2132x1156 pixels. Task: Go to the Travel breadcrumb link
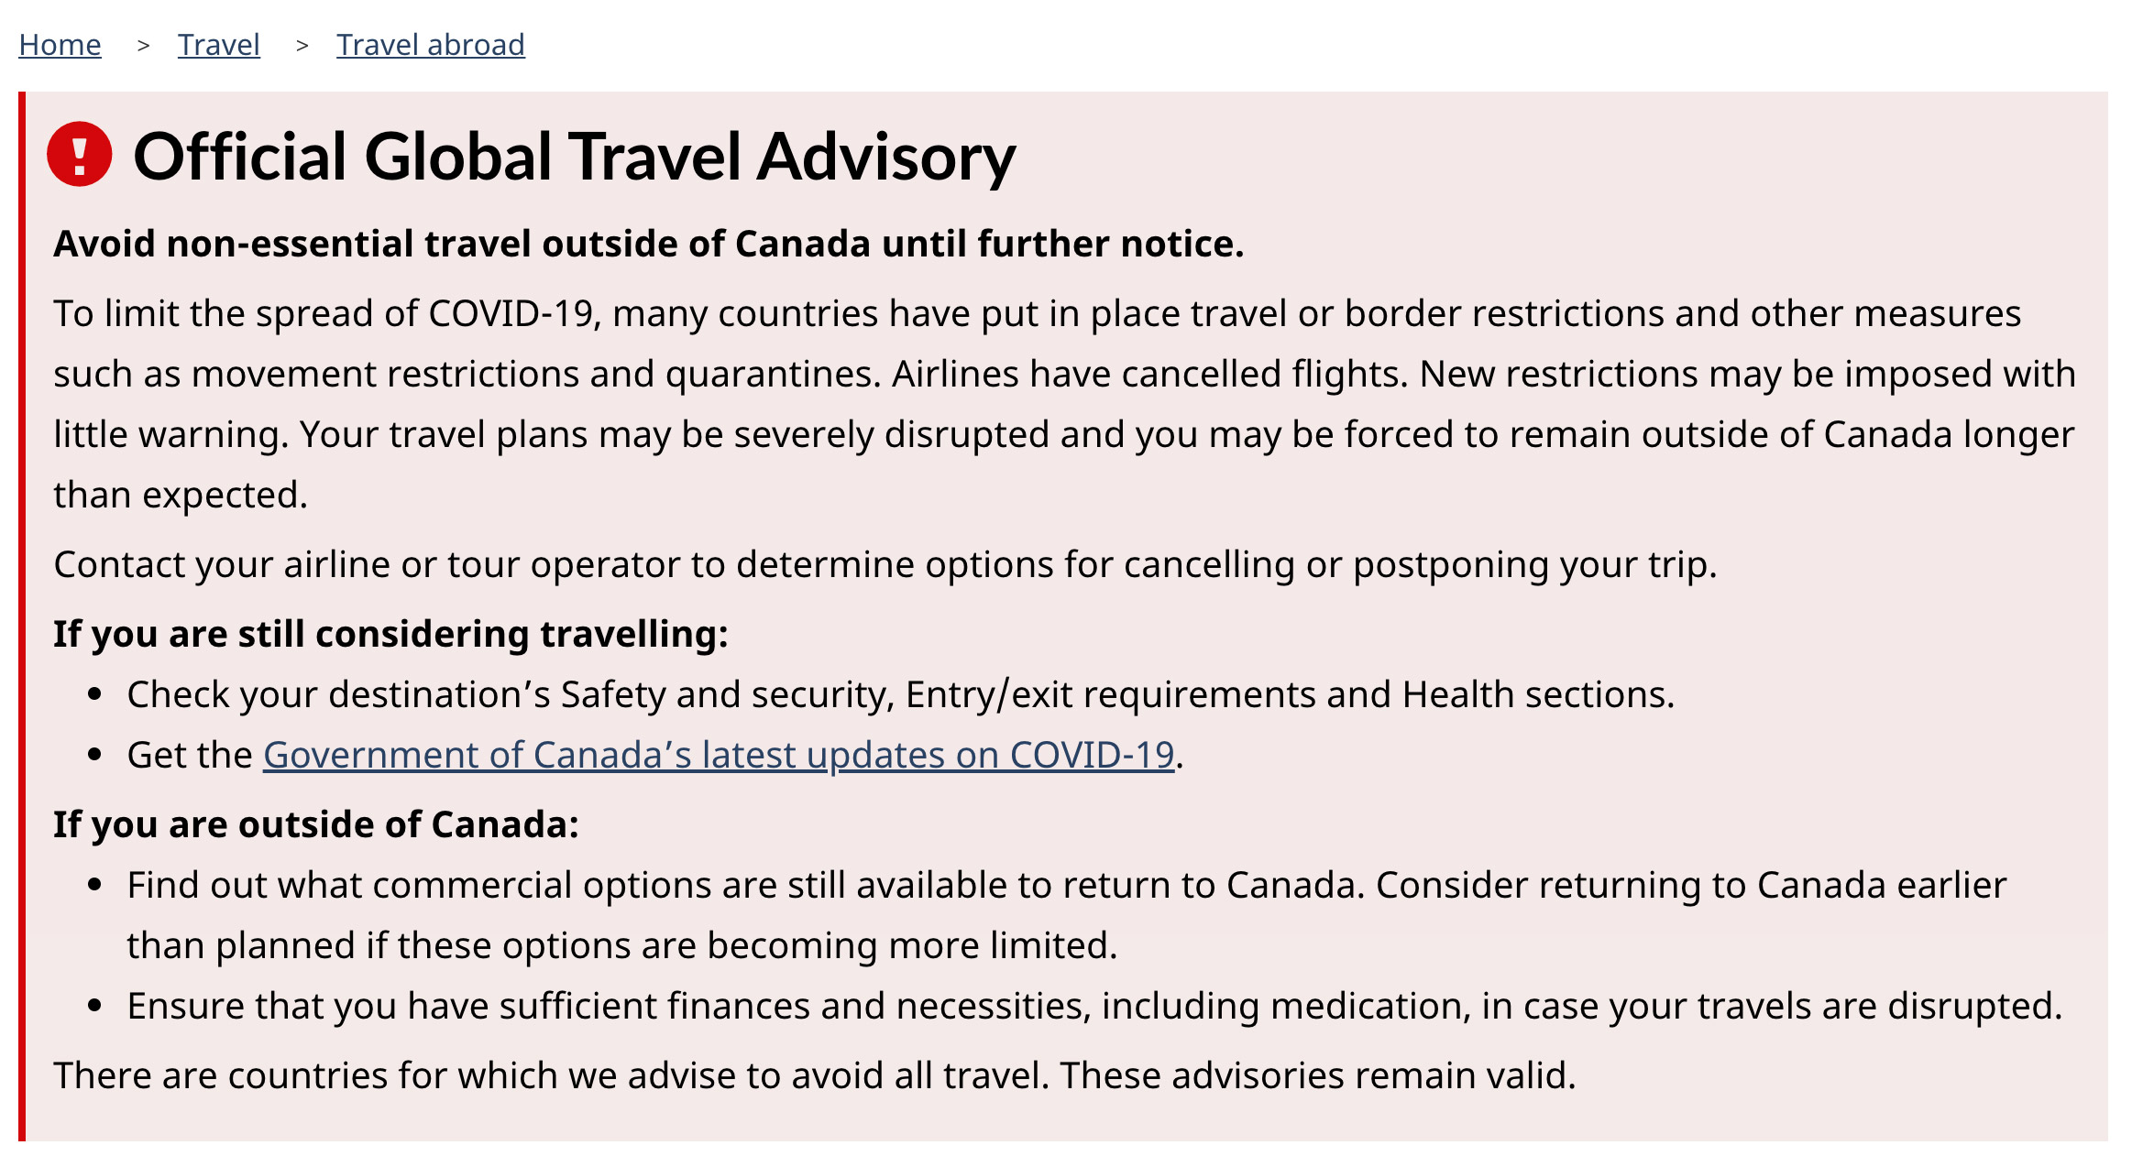(219, 45)
